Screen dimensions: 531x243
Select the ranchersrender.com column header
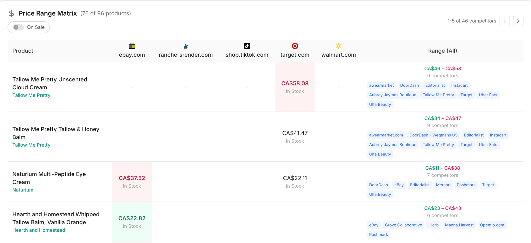[186, 55]
